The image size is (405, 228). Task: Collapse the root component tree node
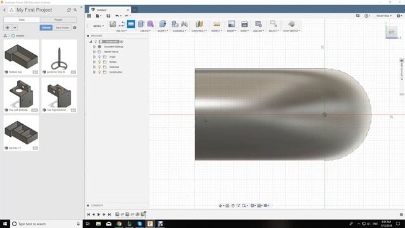(90, 42)
